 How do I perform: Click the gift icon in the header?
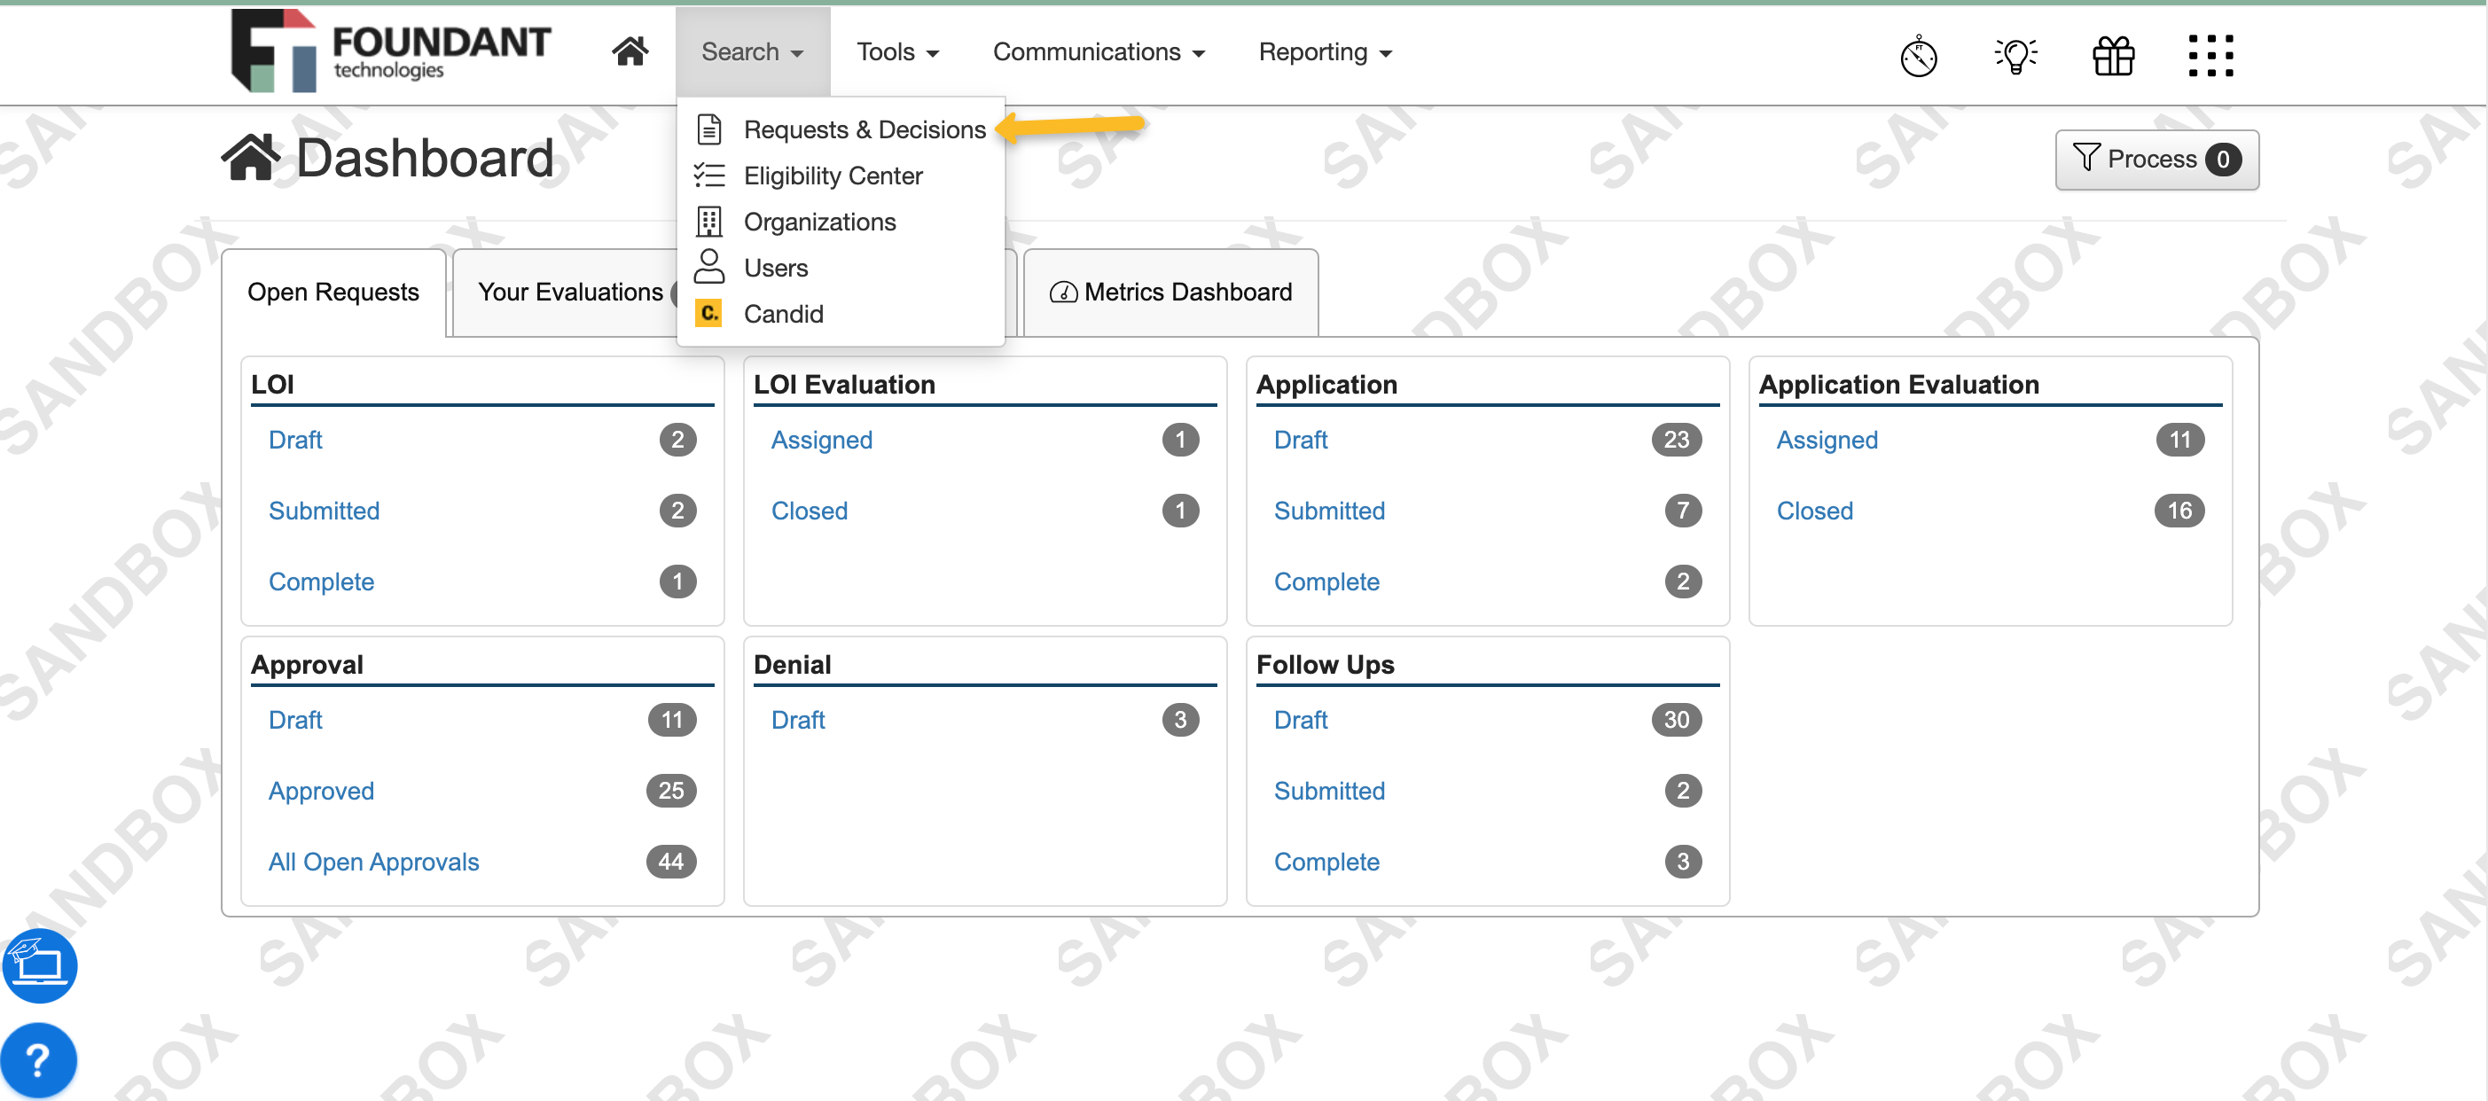tap(2113, 55)
